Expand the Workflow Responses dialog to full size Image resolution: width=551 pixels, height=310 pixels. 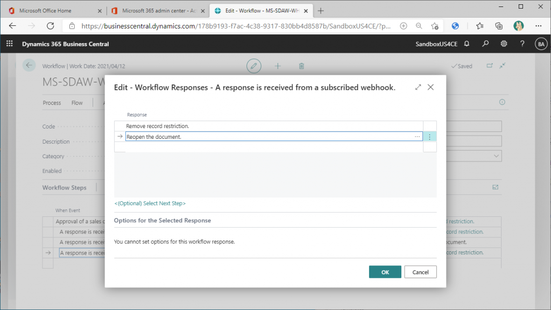(418, 87)
